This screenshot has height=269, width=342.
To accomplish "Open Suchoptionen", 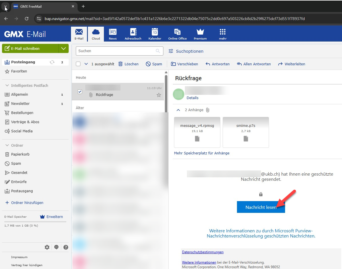I will (x=186, y=51).
